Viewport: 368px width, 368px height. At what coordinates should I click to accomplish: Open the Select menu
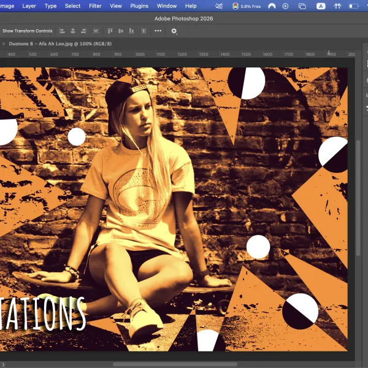(72, 6)
